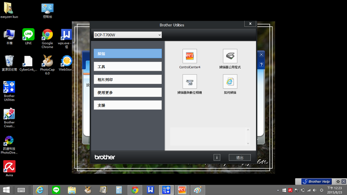
Task: Open 本機 This PC desktop icon
Action: pyautogui.click(x=9, y=37)
